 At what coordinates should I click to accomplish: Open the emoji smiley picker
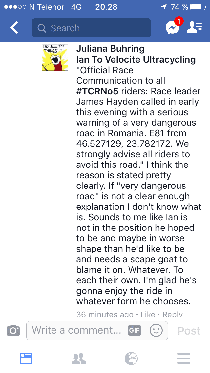156,330
